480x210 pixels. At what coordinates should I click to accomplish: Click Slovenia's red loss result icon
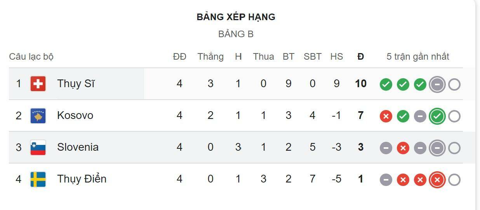(x=403, y=148)
